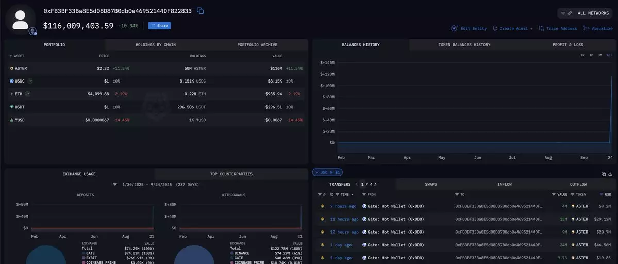Open the 11 hours ago transaction link
618x264 pixels.
click(344, 219)
